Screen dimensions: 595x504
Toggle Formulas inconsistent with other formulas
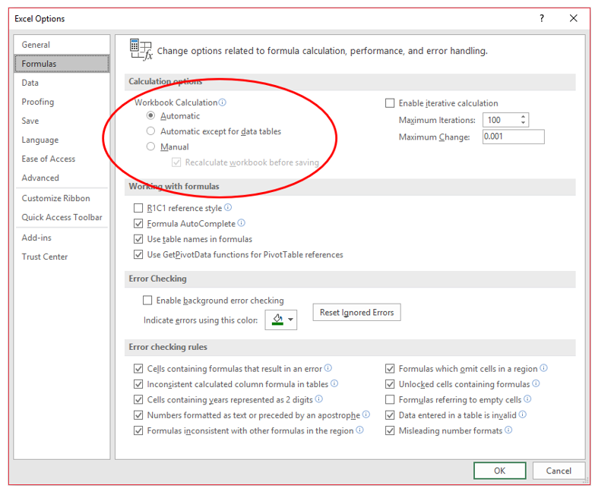(x=138, y=431)
